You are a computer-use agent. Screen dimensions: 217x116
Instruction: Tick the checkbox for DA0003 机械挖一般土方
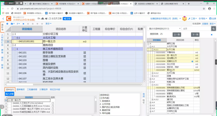pyautogui.click(x=53, y=109)
